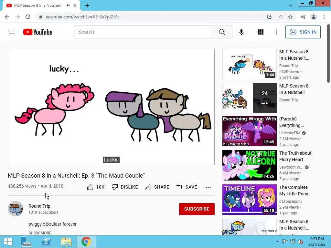
Task: Go to YouTube home via the logo
Action: pyautogui.click(x=38, y=32)
